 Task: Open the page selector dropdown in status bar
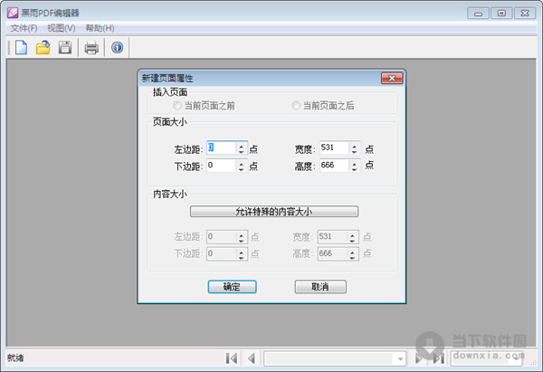(400, 358)
